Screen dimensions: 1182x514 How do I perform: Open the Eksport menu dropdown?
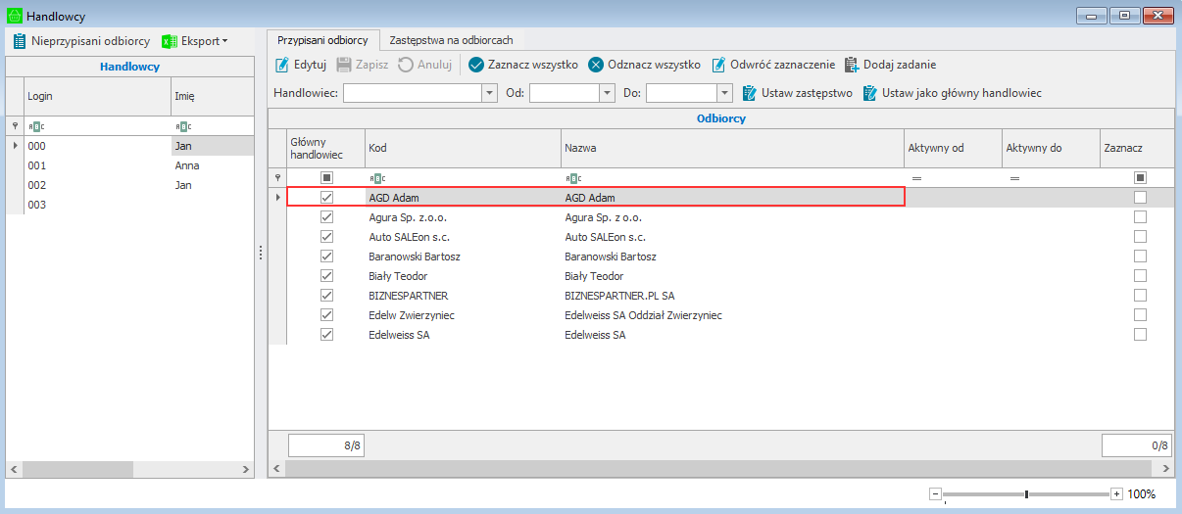(x=195, y=41)
